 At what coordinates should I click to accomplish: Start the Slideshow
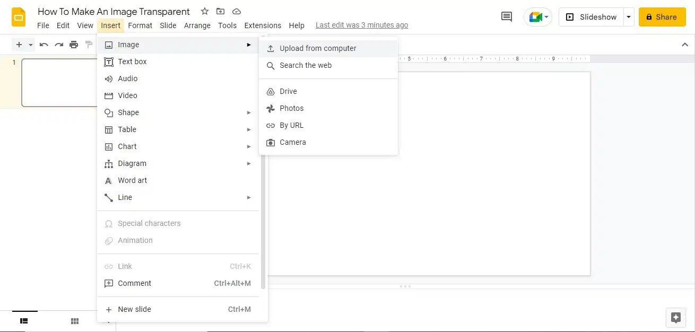point(591,17)
